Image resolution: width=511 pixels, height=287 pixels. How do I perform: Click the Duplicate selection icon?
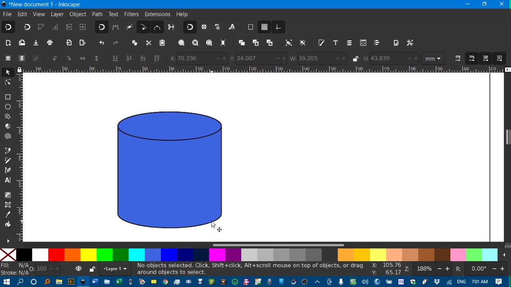click(242, 43)
